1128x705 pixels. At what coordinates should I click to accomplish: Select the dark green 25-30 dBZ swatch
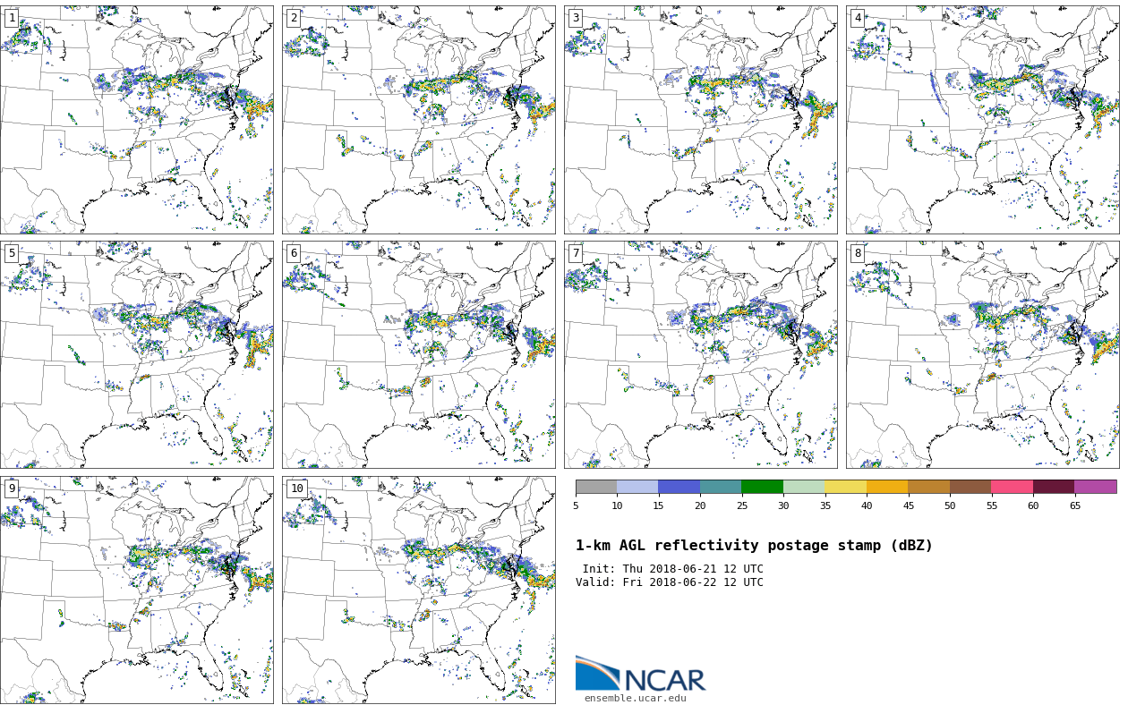pos(762,487)
